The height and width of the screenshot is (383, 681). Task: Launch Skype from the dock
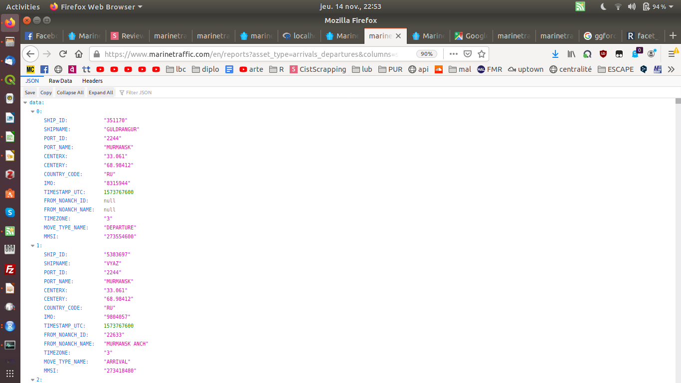[x=10, y=212]
